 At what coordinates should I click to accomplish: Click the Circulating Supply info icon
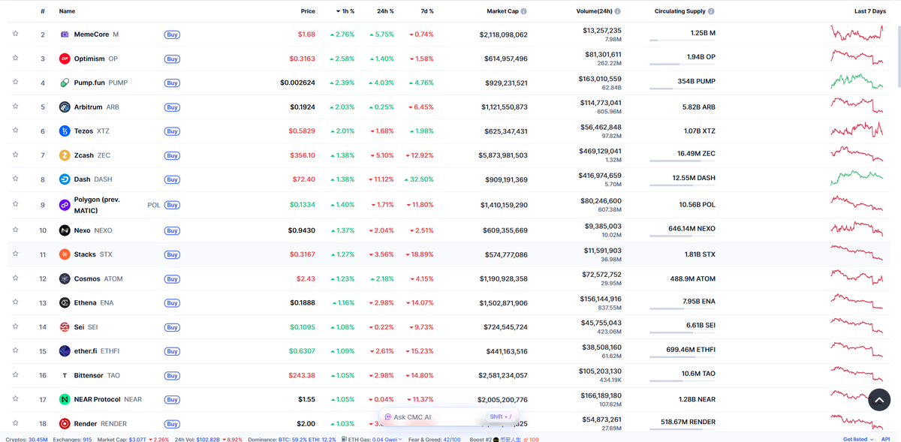click(712, 11)
